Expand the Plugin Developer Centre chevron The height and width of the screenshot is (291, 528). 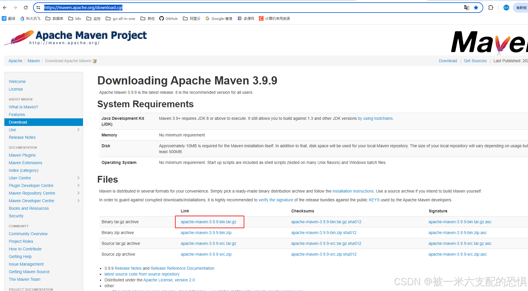[78, 185]
